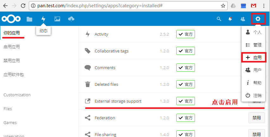Show notifications bell
Image resolution: width=270 pixels, height=137 pixels.
click(x=230, y=19)
